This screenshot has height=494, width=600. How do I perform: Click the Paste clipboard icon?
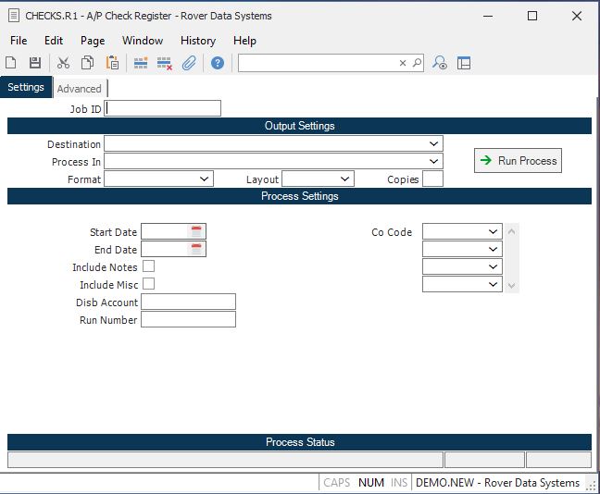tap(112, 63)
